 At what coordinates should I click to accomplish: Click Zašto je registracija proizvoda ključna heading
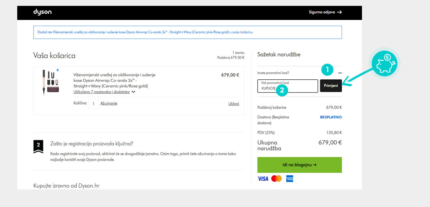pyautogui.click(x=92, y=144)
